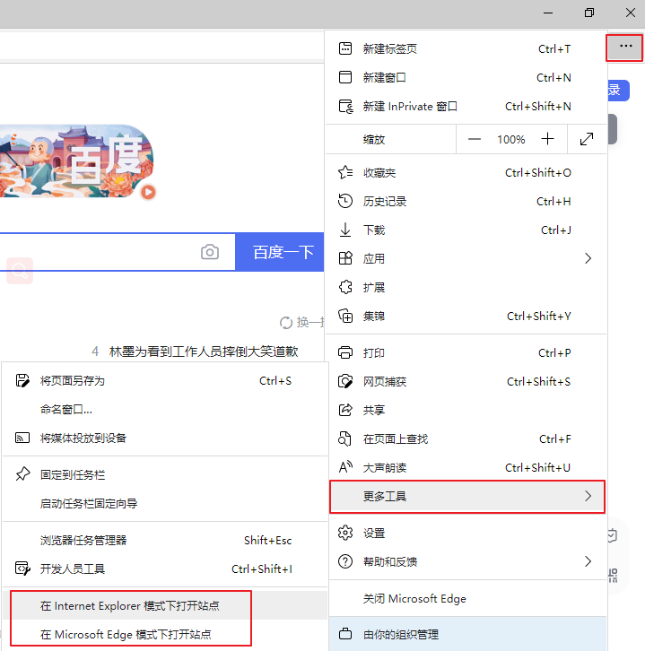Click the Find on page icon
645x651 pixels.
[344, 438]
